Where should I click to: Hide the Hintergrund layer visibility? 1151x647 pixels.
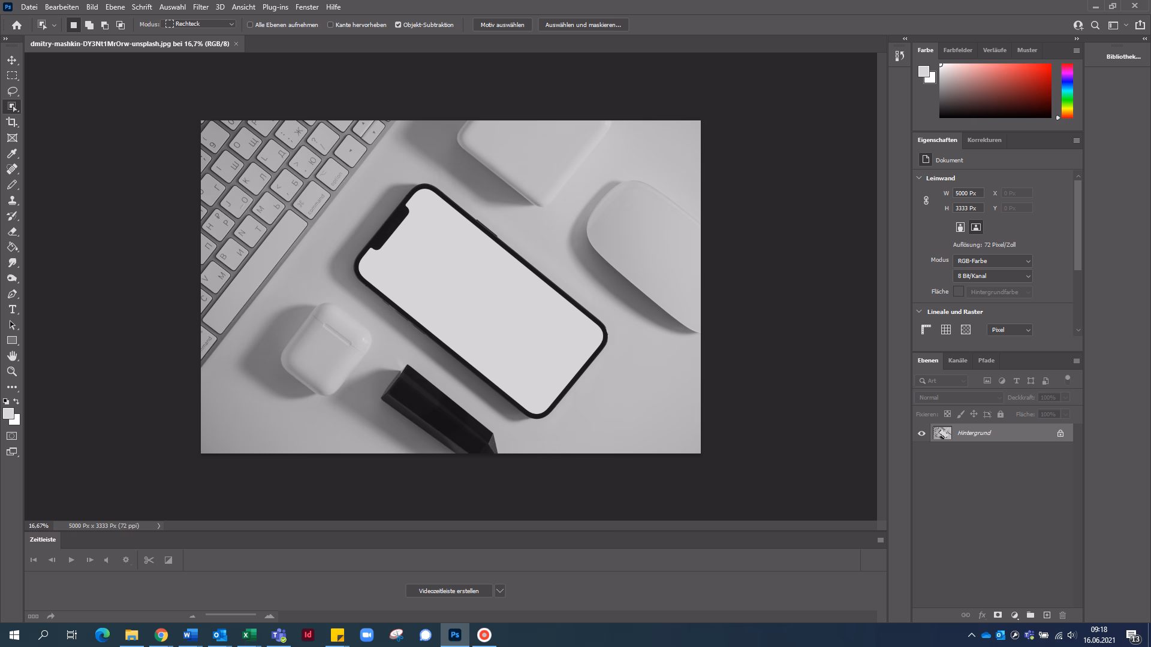point(921,433)
